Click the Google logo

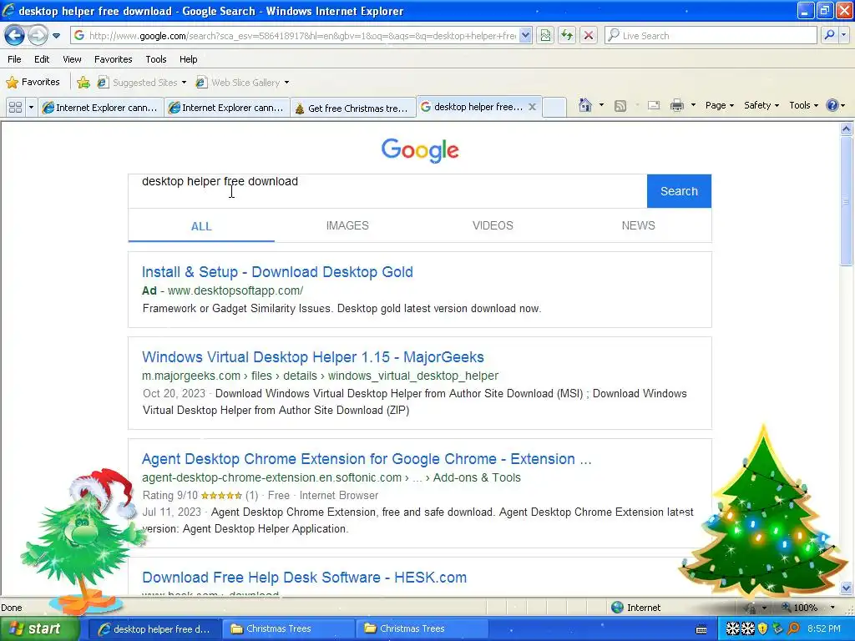[x=420, y=150]
